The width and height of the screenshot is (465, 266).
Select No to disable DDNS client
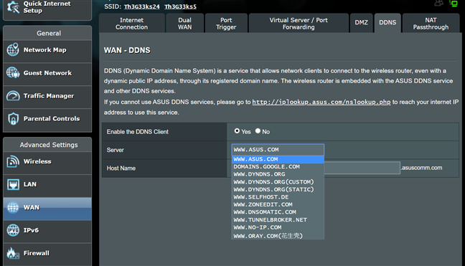pos(258,130)
